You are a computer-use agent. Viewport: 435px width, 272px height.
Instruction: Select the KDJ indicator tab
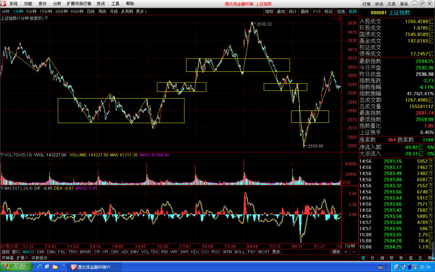(195, 252)
